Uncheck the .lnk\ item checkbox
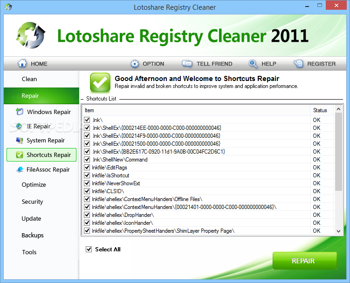Screen dimensions: 350x283 [x=87, y=120]
